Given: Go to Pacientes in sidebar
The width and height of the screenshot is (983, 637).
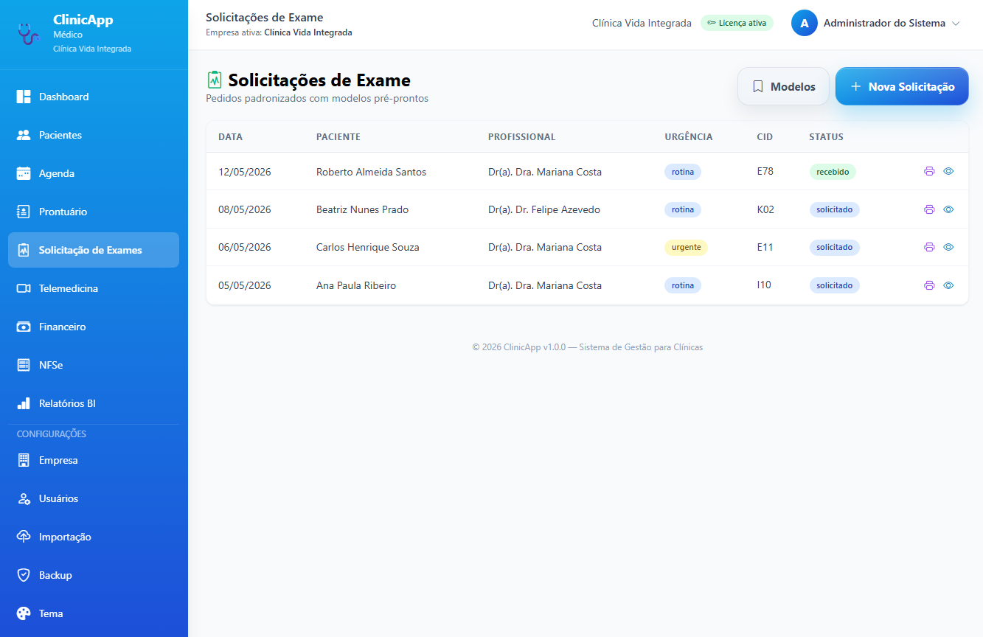Looking at the screenshot, I should (94, 135).
